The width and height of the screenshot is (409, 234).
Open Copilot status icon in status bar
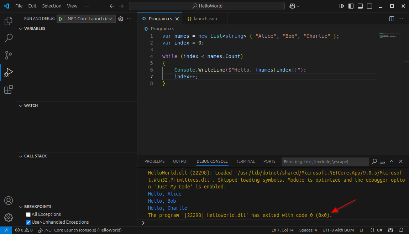point(390,230)
